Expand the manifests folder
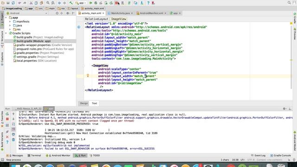Image resolution: width=297 pixels, height=167 pixels. click(x=10, y=22)
